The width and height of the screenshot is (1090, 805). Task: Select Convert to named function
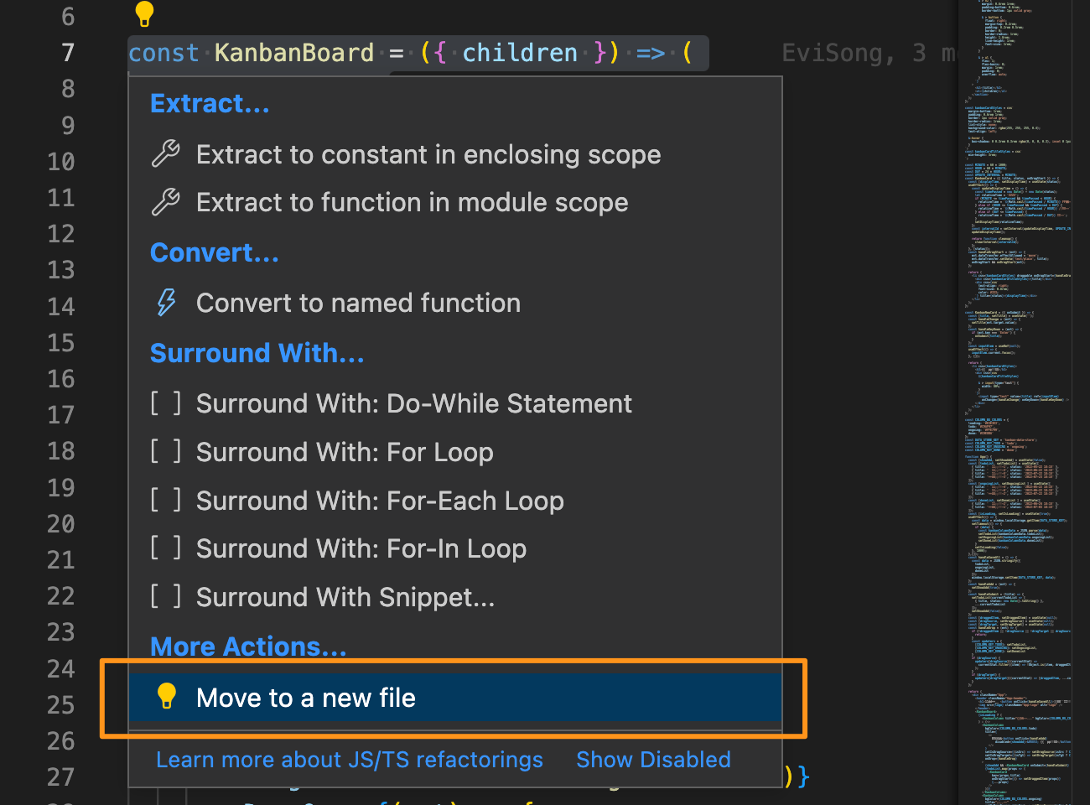click(x=358, y=303)
